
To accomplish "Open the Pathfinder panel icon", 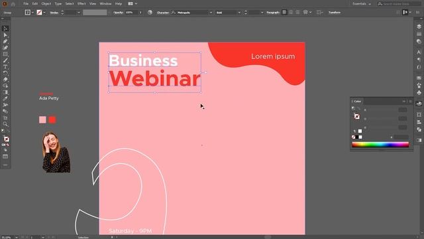I will (x=419, y=130).
